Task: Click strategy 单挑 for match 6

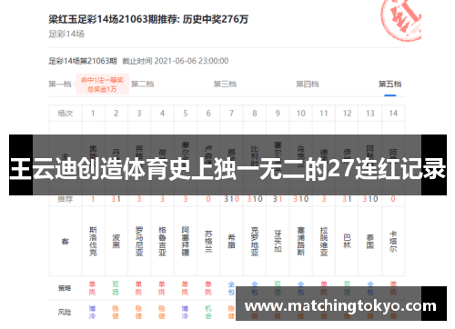Action: [207, 288]
